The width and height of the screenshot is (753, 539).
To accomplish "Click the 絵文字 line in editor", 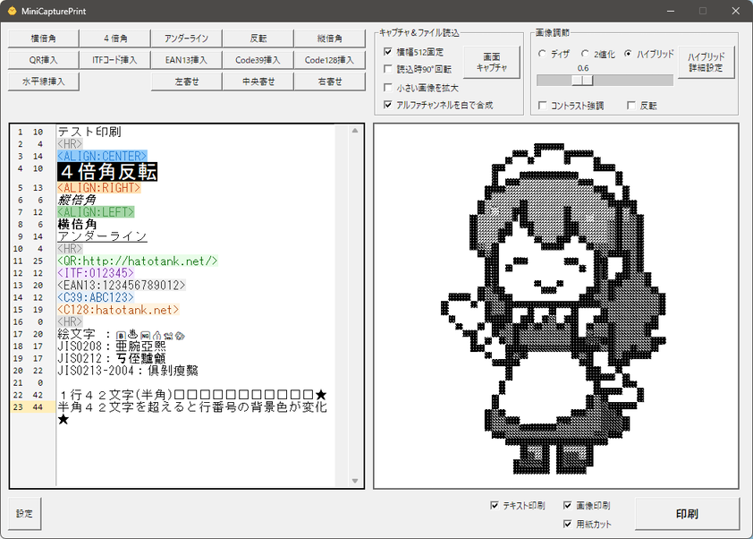I will click(x=121, y=334).
